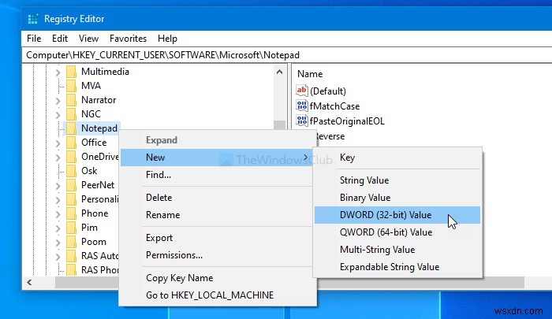Image resolution: width=552 pixels, height=319 pixels.
Task: Expand the Phone key
Action: pos(58,214)
